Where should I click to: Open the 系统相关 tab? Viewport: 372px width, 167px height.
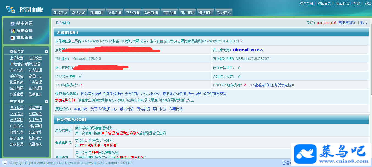coord(224,13)
